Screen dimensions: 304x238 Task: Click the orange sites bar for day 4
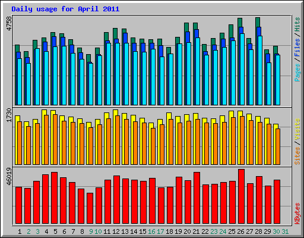(x=46, y=140)
